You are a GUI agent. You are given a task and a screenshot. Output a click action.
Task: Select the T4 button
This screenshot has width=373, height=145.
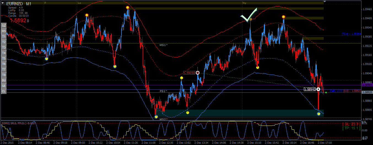[x=4, y=53]
